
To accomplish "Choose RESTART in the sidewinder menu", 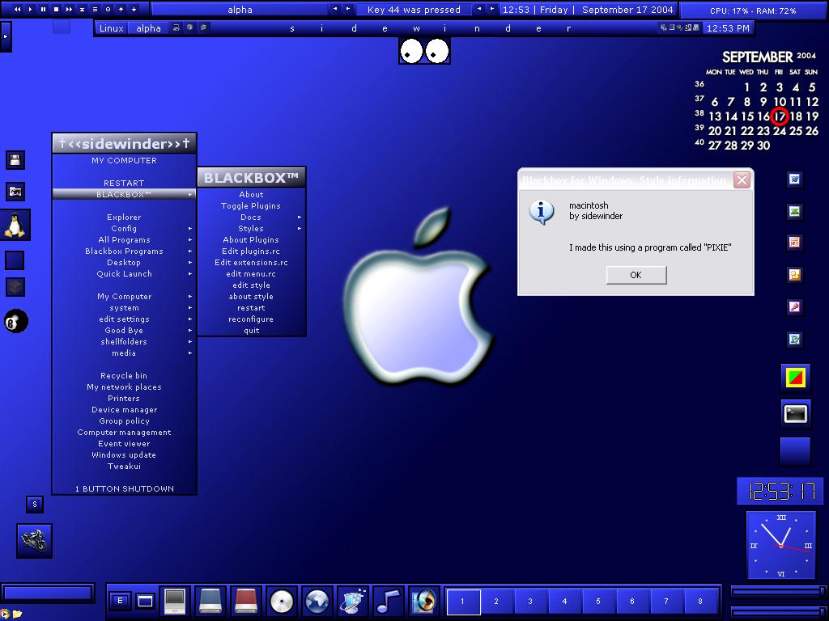I will pyautogui.click(x=124, y=184).
